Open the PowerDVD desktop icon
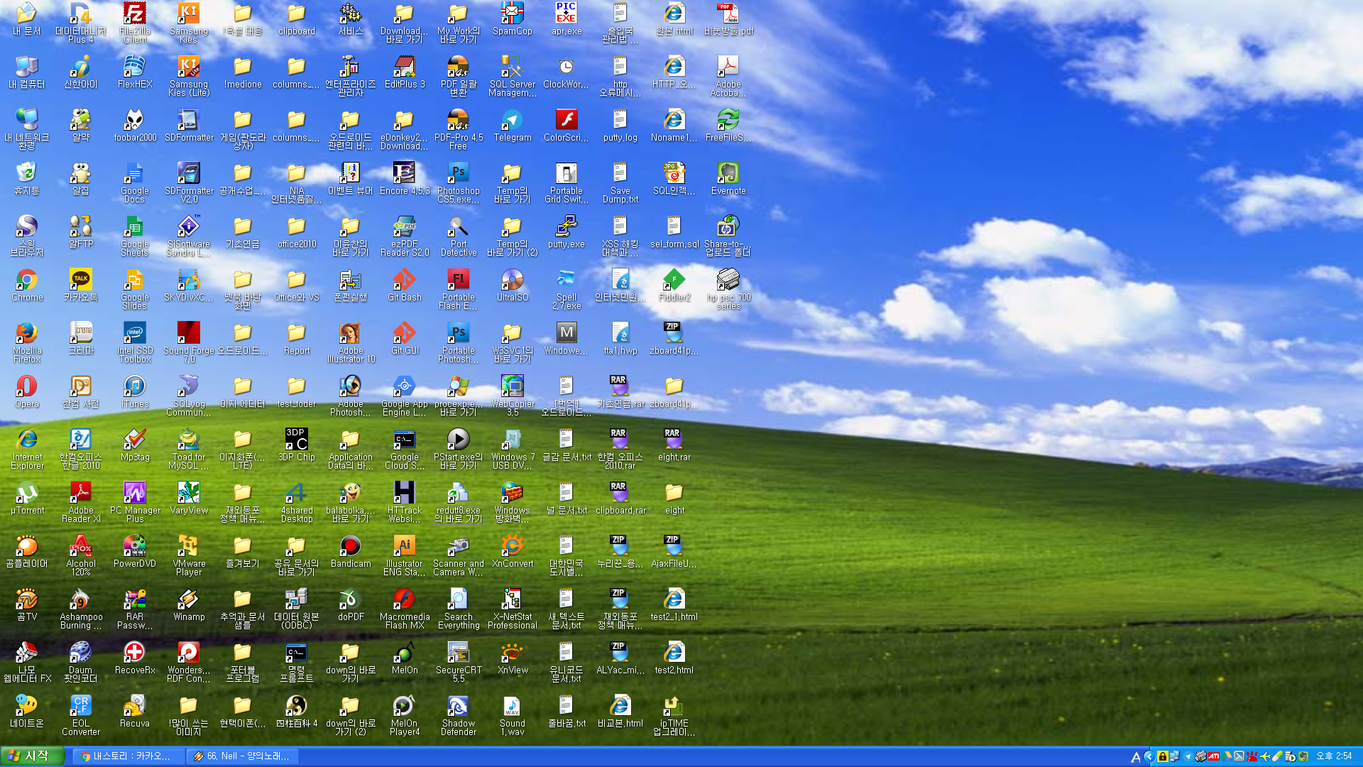Image resolution: width=1363 pixels, height=767 pixels. click(135, 551)
